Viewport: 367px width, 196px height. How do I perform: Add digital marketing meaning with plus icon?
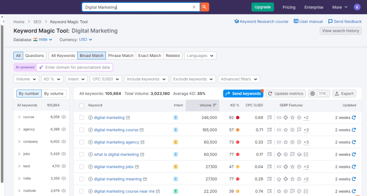click(90, 179)
